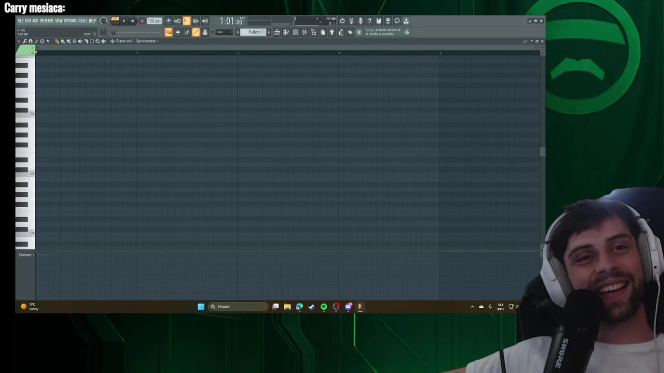Viewport: 664px width, 373px height.
Task: Open the project picker icon
Action: [x=323, y=32]
